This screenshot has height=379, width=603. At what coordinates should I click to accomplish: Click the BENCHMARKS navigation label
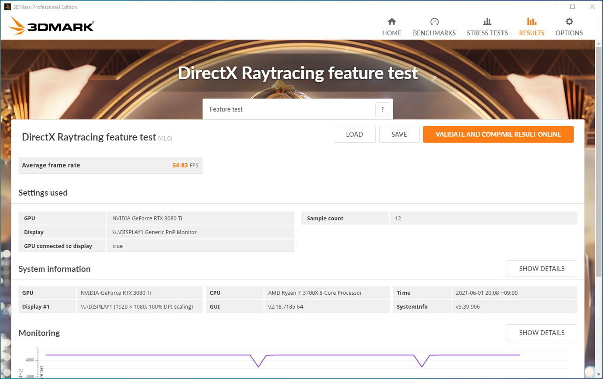tap(434, 33)
